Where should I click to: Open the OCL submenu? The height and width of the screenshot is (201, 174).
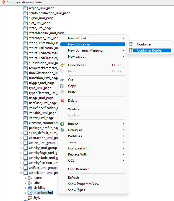93,161
